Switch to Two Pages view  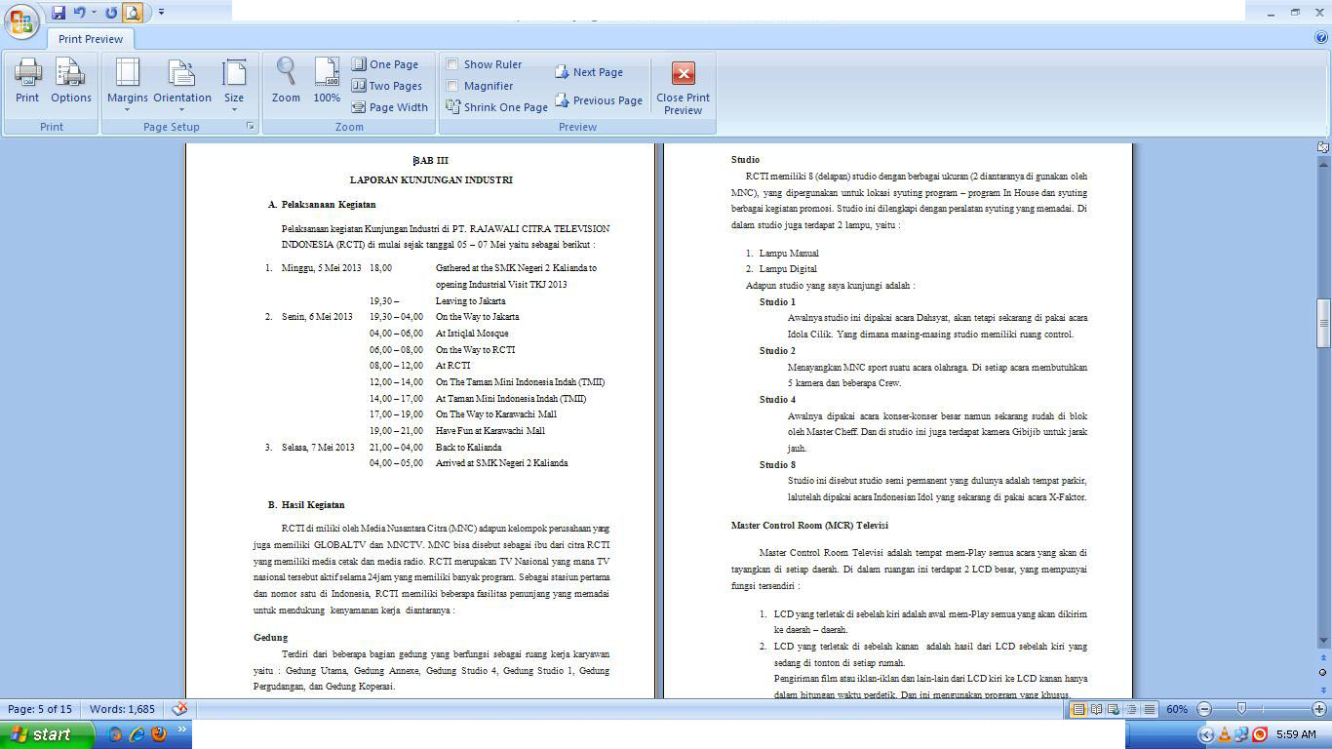point(387,86)
